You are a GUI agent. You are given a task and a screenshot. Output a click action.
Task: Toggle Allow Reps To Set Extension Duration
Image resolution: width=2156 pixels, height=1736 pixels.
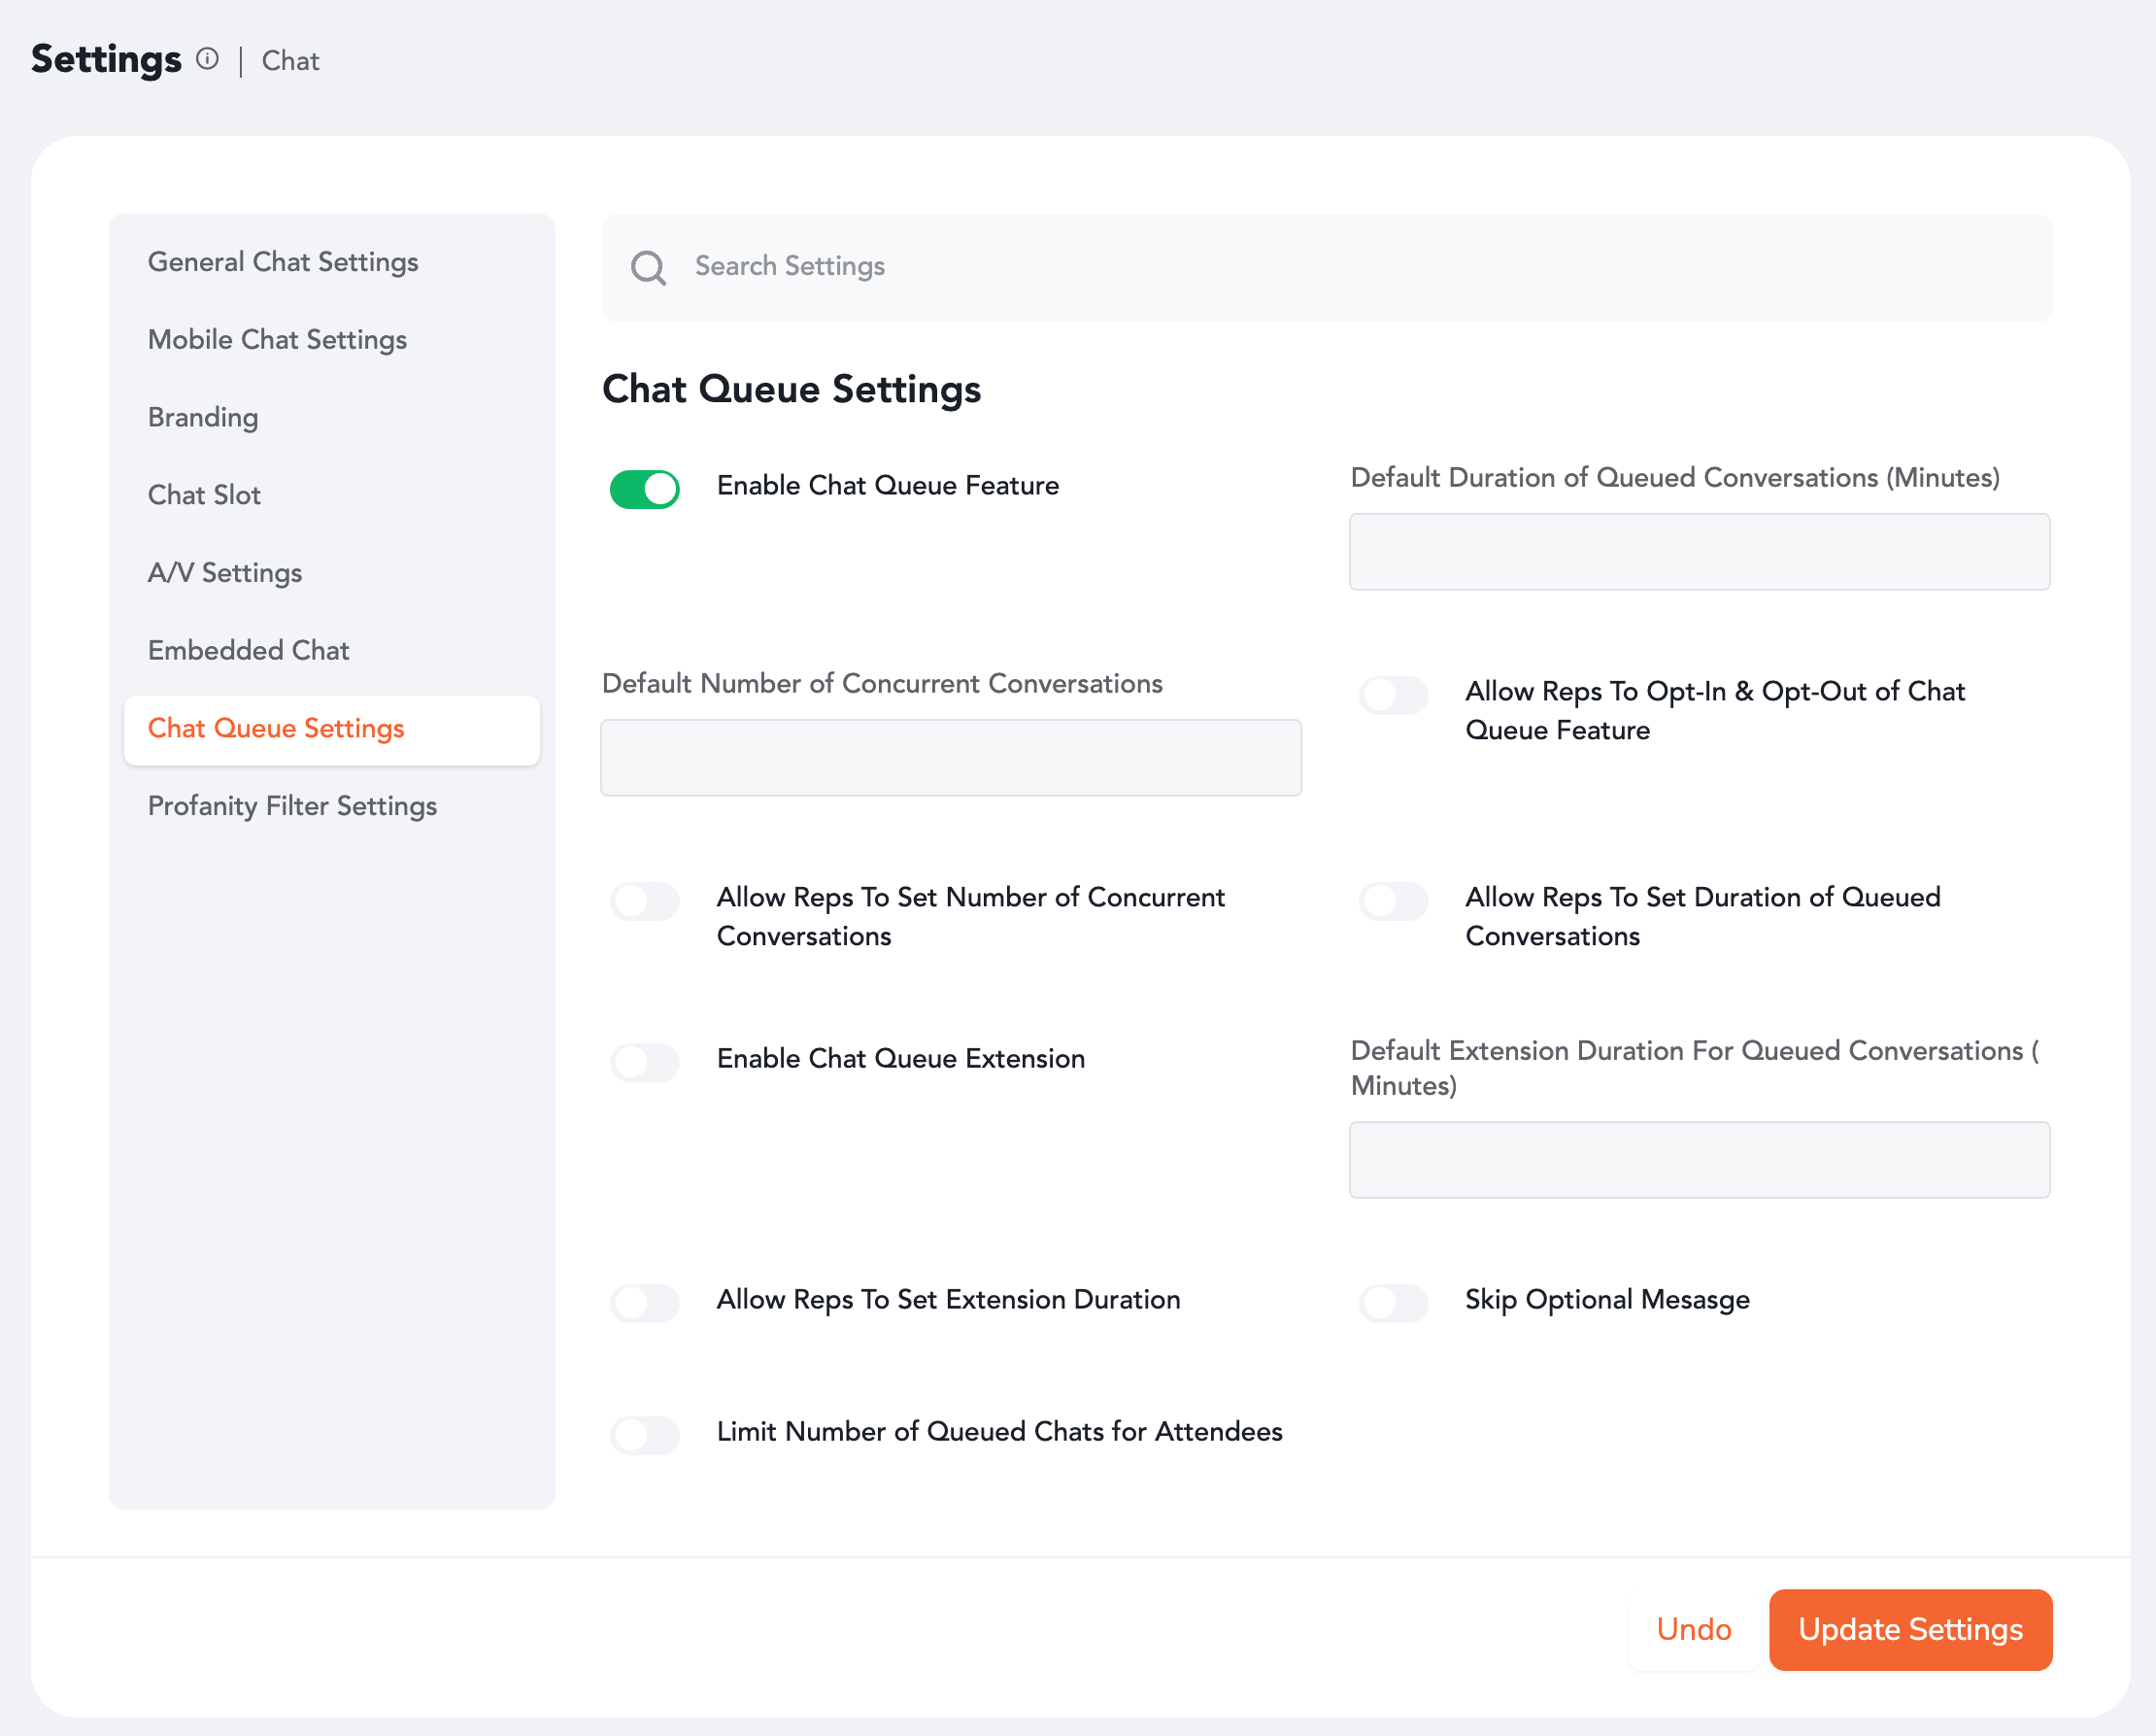[x=645, y=1304]
